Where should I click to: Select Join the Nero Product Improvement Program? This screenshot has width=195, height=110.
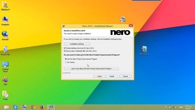66,59
